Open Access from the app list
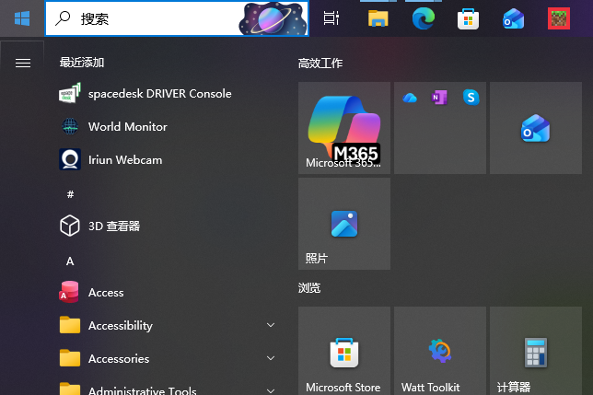This screenshot has width=593, height=395. click(x=105, y=293)
